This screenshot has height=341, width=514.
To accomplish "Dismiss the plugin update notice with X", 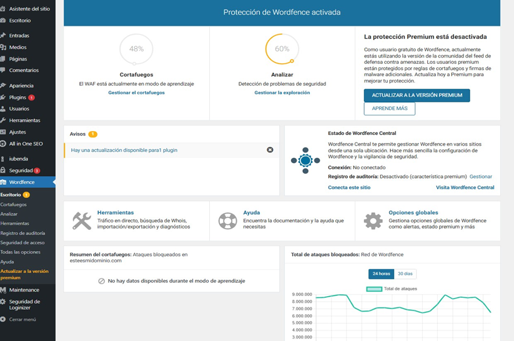I will [270, 150].
